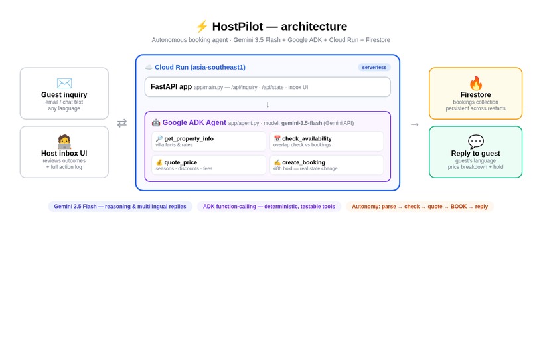Click the serverless badge
Viewport: 535px width, 357px height.
[374, 67]
